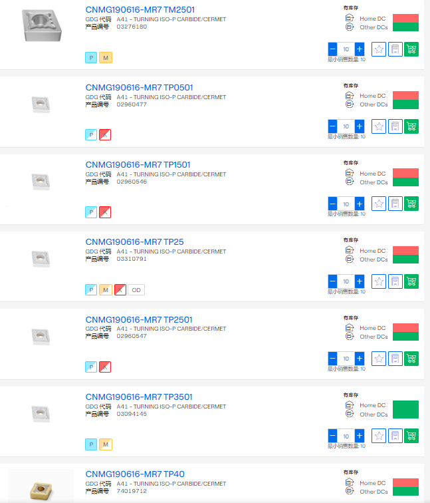Click the TM2501 insert product thumbnail
430x503 pixels.
[41, 25]
